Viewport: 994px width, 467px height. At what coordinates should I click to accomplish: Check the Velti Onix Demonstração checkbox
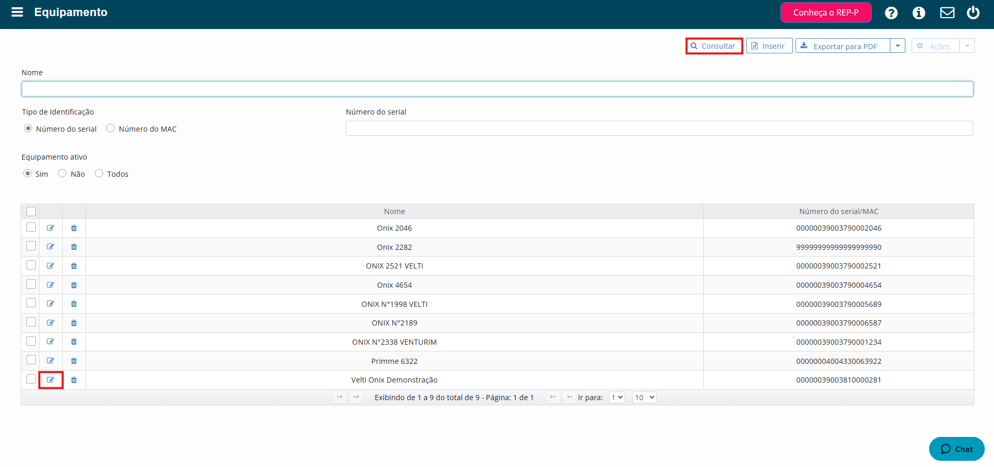click(x=31, y=379)
